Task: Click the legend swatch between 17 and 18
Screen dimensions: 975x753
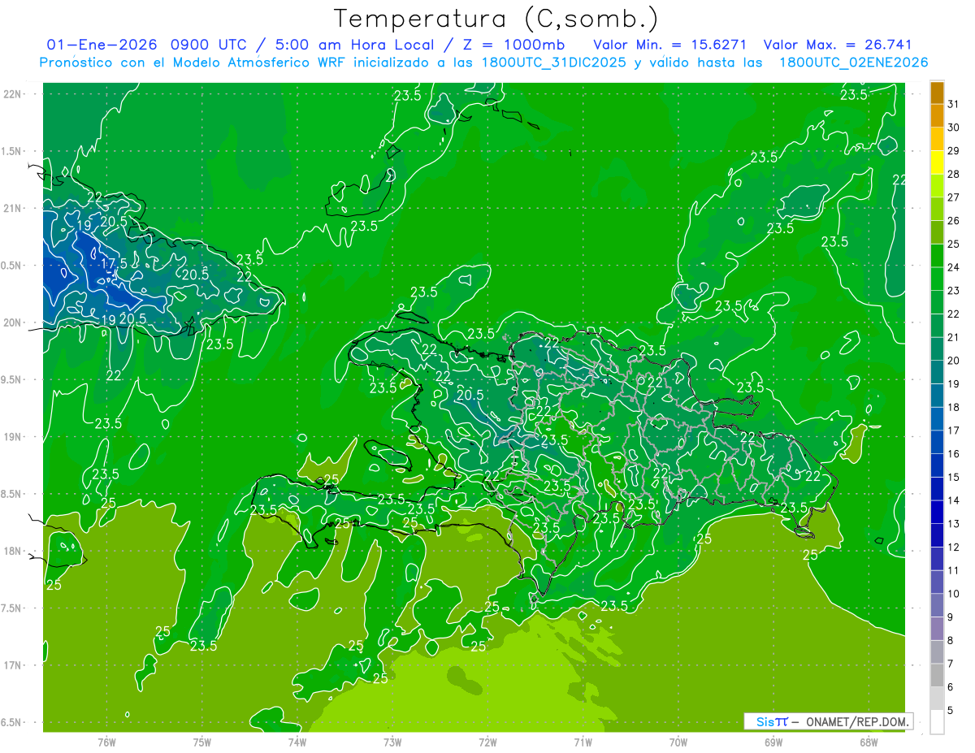Action: [x=937, y=419]
